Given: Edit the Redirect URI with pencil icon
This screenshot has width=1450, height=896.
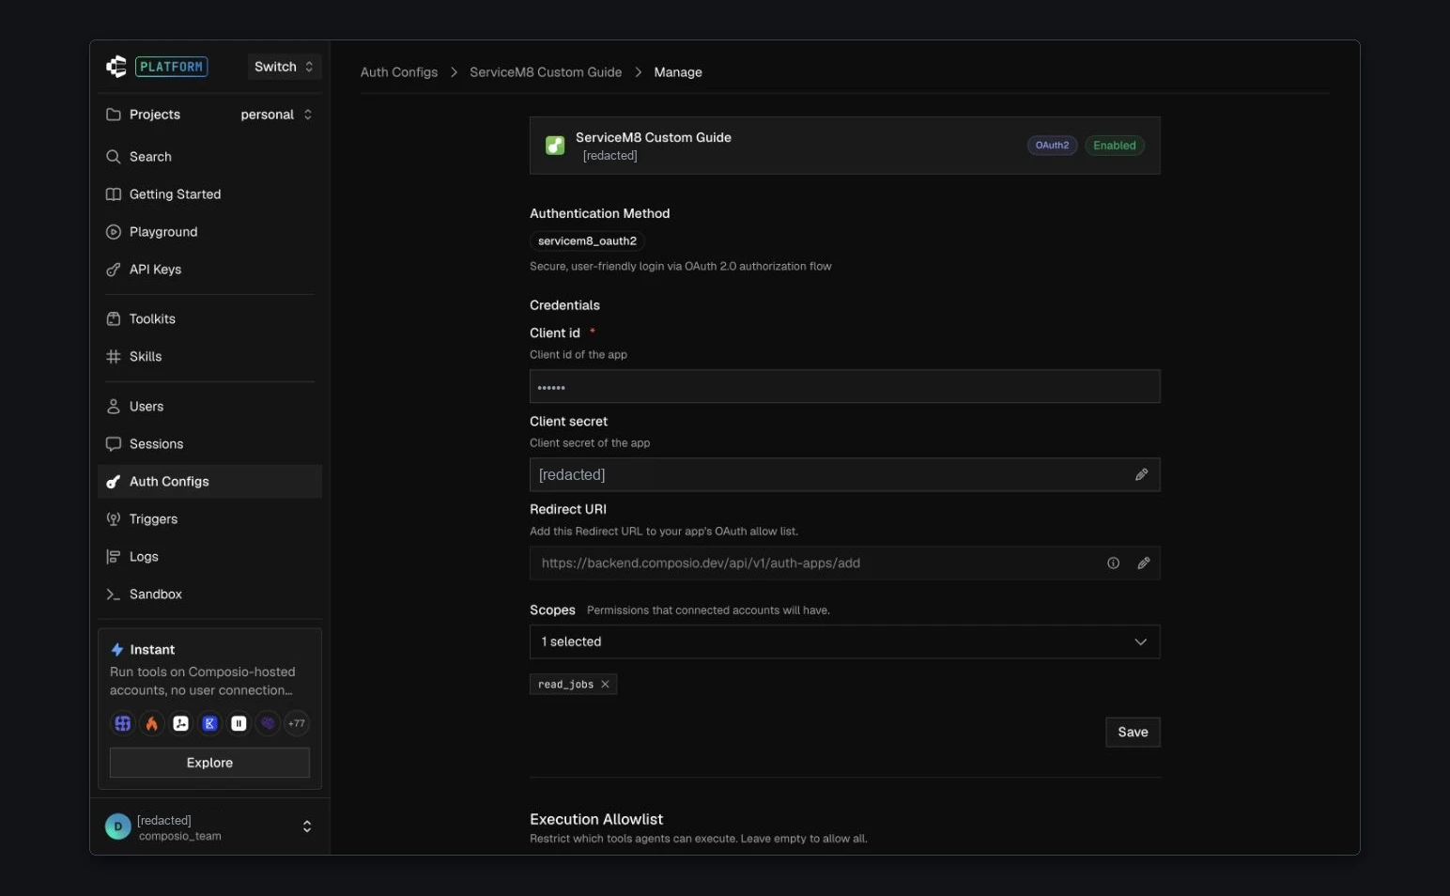Looking at the screenshot, I should coord(1143,564).
